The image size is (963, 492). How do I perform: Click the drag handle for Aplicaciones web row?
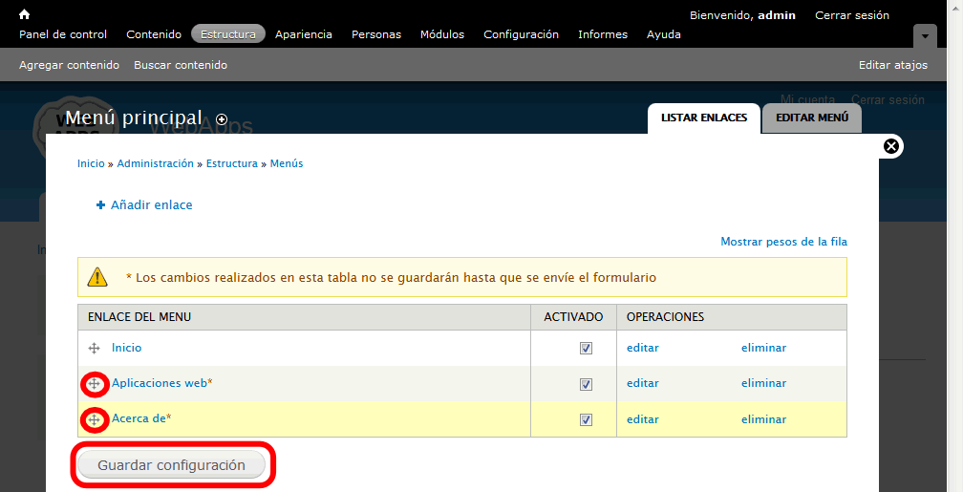pos(94,384)
